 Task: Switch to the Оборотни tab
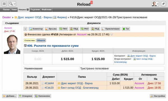point(41,40)
